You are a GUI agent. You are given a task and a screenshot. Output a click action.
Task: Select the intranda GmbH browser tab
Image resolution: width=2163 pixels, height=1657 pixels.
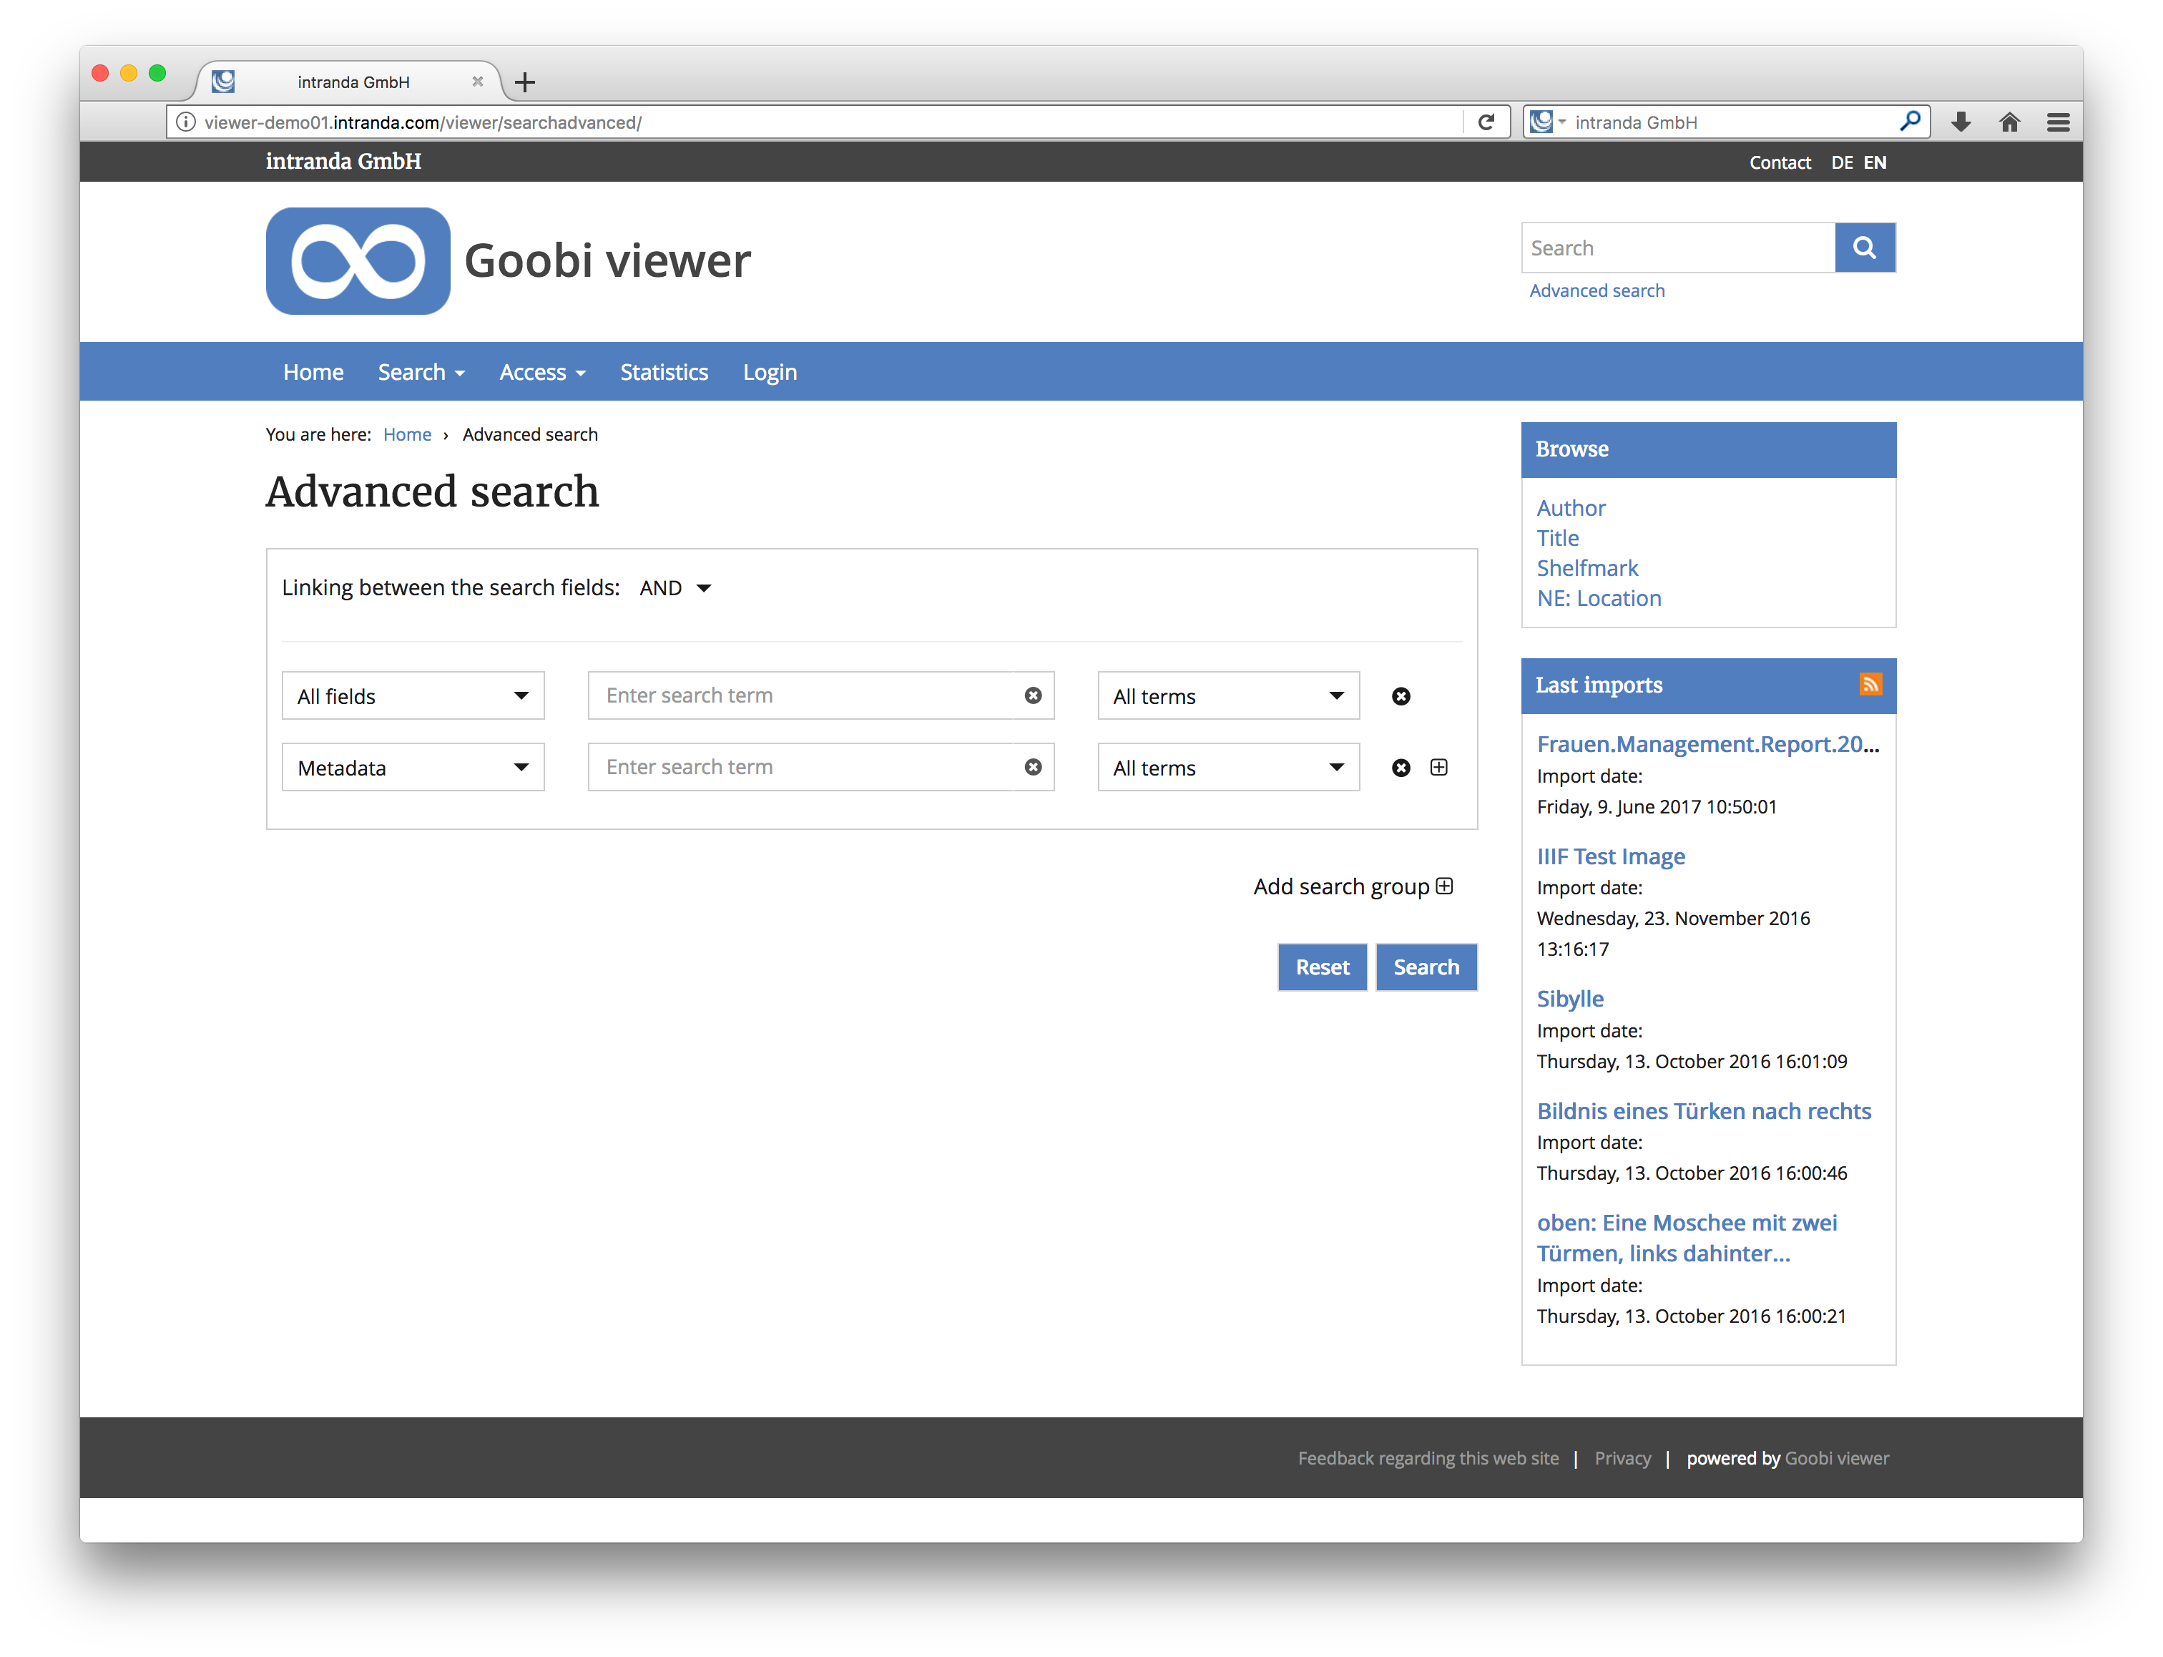pos(353,82)
